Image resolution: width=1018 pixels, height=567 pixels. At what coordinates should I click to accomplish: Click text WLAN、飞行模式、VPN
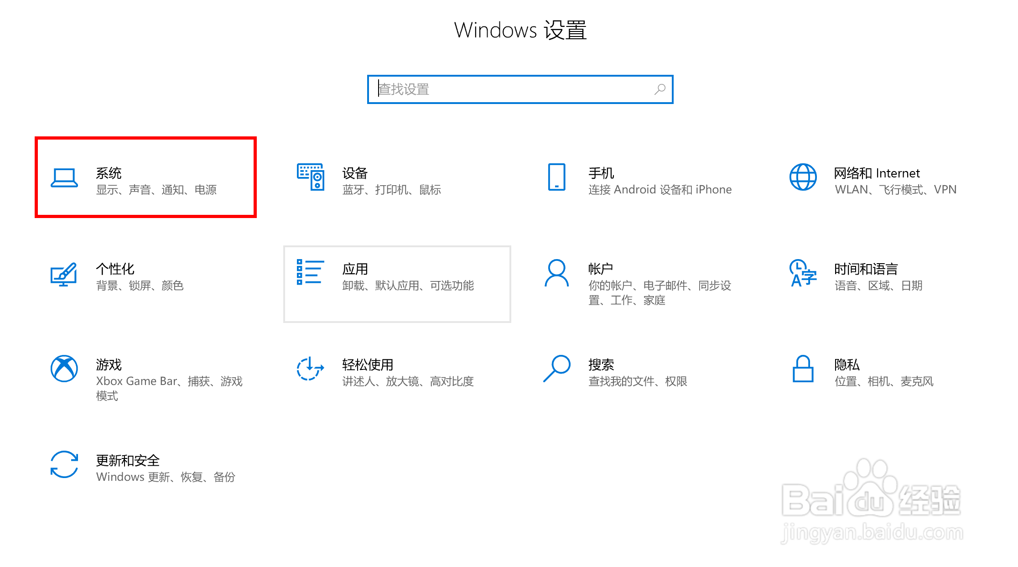pos(896,190)
